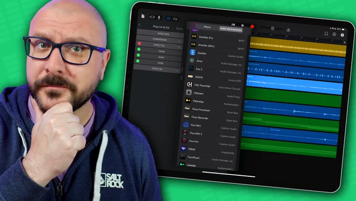Open the song settings icon beside Help
Viewport: 356px width, 201px height.
(x=334, y=34)
